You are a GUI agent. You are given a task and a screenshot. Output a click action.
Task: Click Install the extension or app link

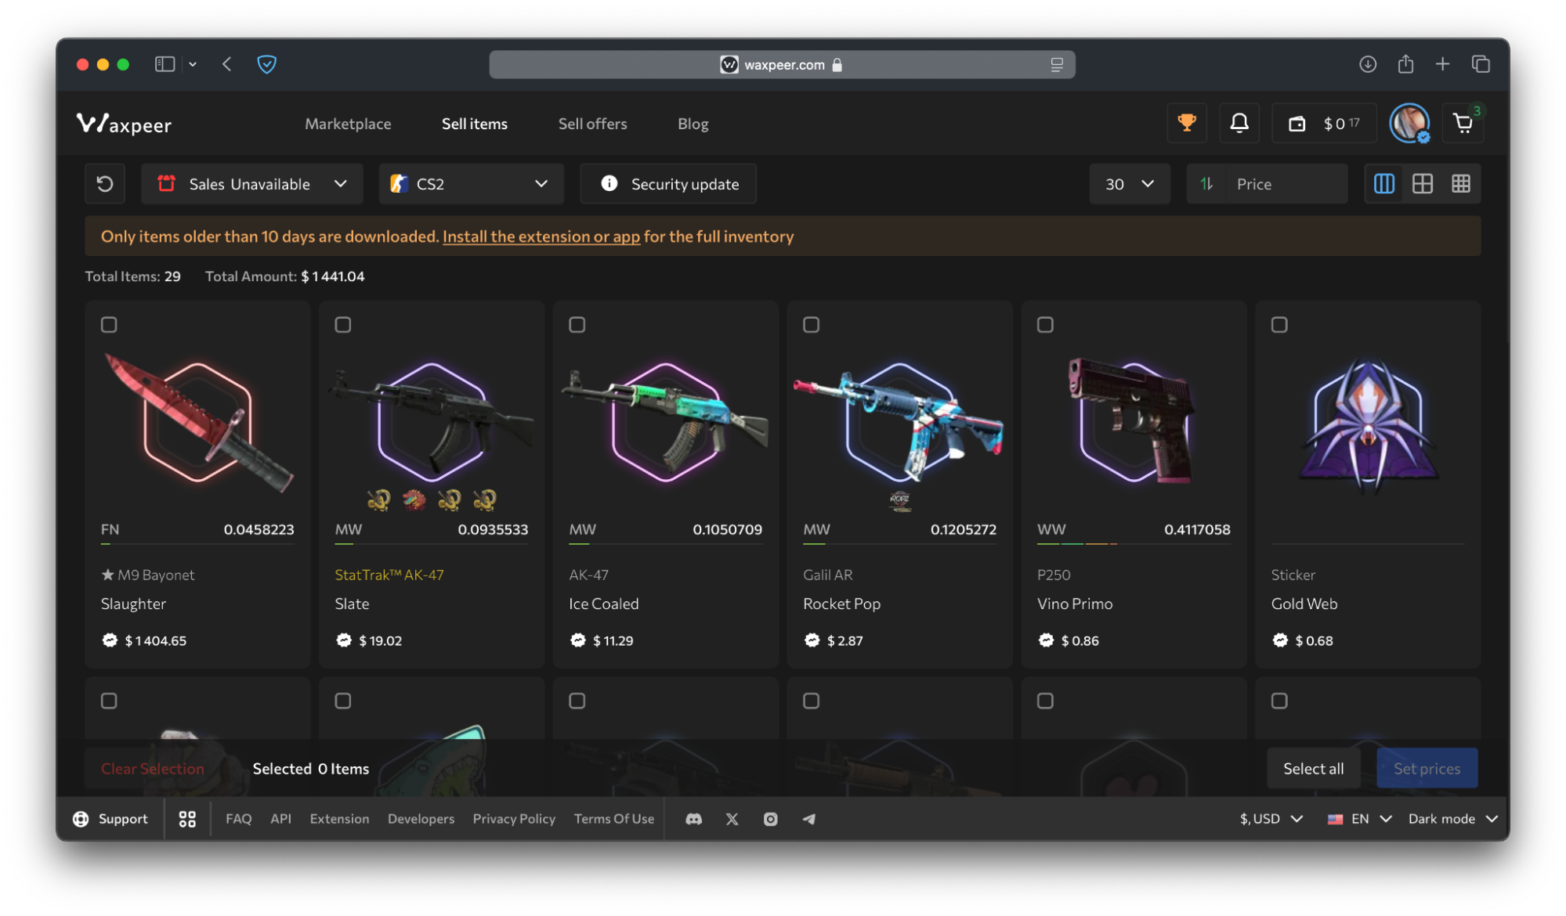tap(541, 236)
